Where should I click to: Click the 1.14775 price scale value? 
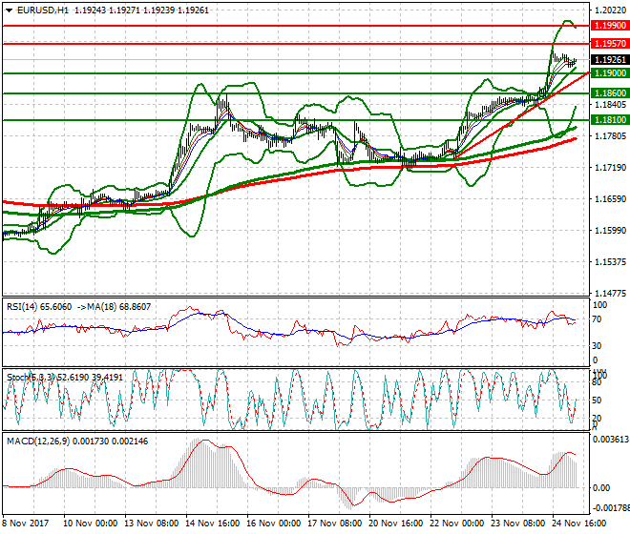[610, 294]
